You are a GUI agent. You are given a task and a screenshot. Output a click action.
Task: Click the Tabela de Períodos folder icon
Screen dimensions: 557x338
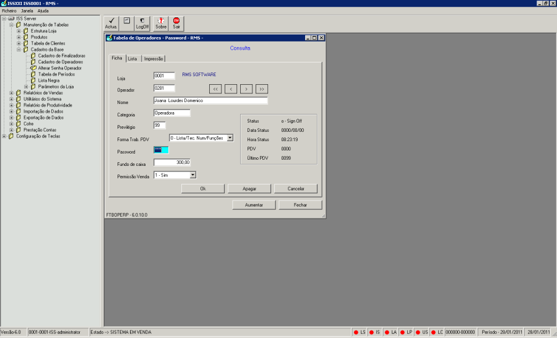point(33,74)
